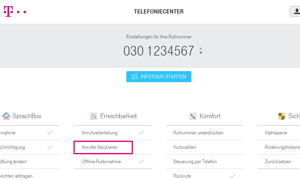Toggle the checkmark beside Offline-Rufannahme
Screen dimensions: 300x180
tap(141, 161)
